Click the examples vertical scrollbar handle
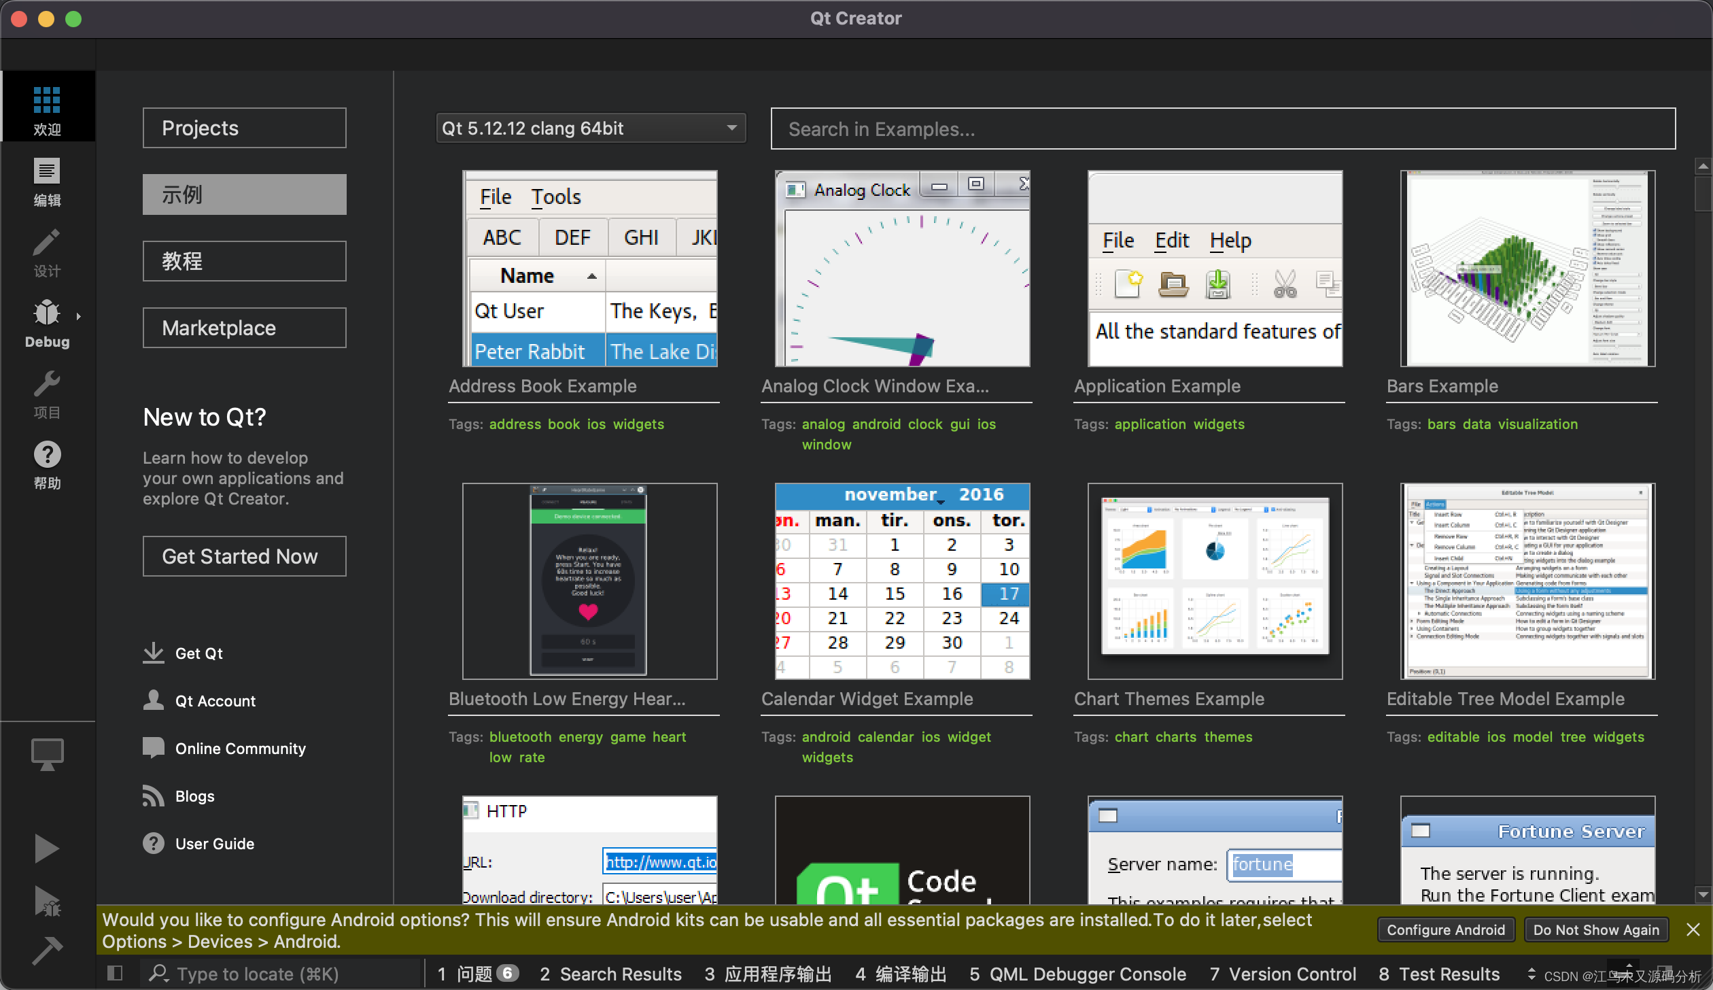This screenshot has height=990, width=1713. click(1703, 194)
